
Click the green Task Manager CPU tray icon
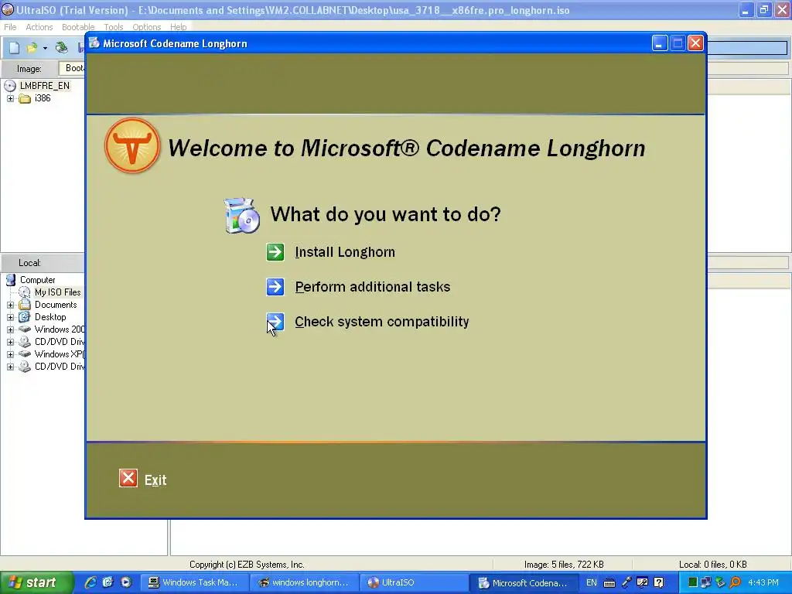[x=692, y=582]
